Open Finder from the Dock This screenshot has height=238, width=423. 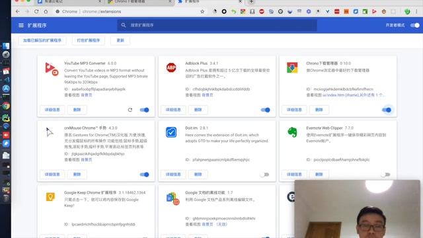pos(6,46)
